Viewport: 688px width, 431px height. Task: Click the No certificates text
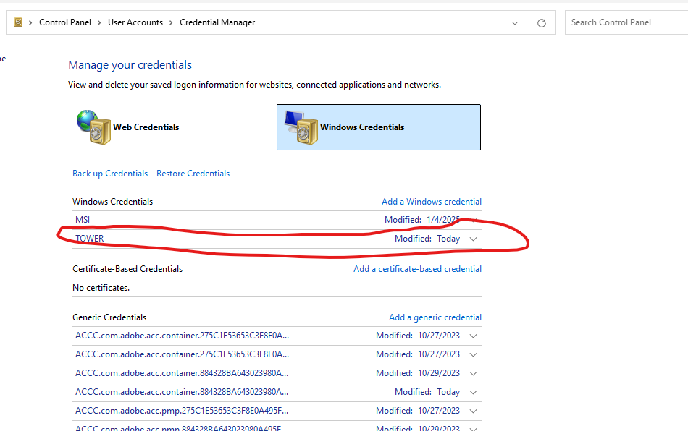tap(101, 288)
